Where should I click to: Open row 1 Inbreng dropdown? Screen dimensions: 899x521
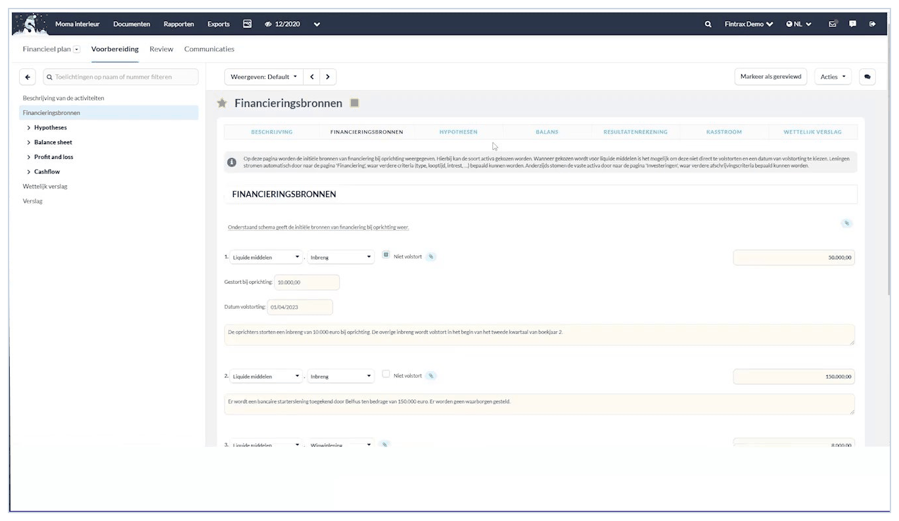click(x=340, y=258)
